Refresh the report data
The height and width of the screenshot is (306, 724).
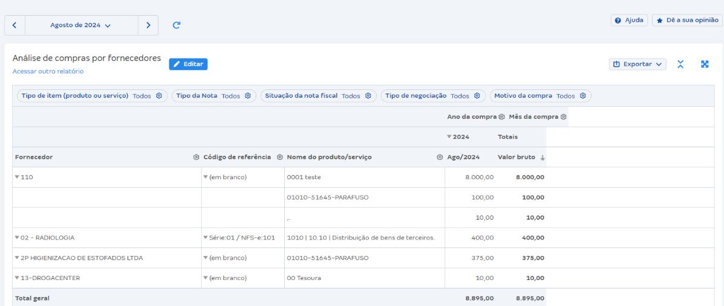click(176, 25)
